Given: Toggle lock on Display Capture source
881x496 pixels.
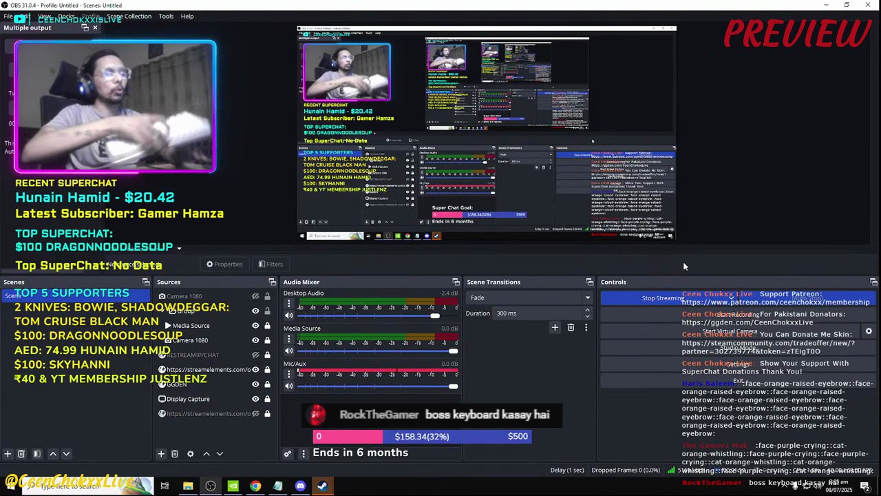Looking at the screenshot, I should click(x=267, y=399).
